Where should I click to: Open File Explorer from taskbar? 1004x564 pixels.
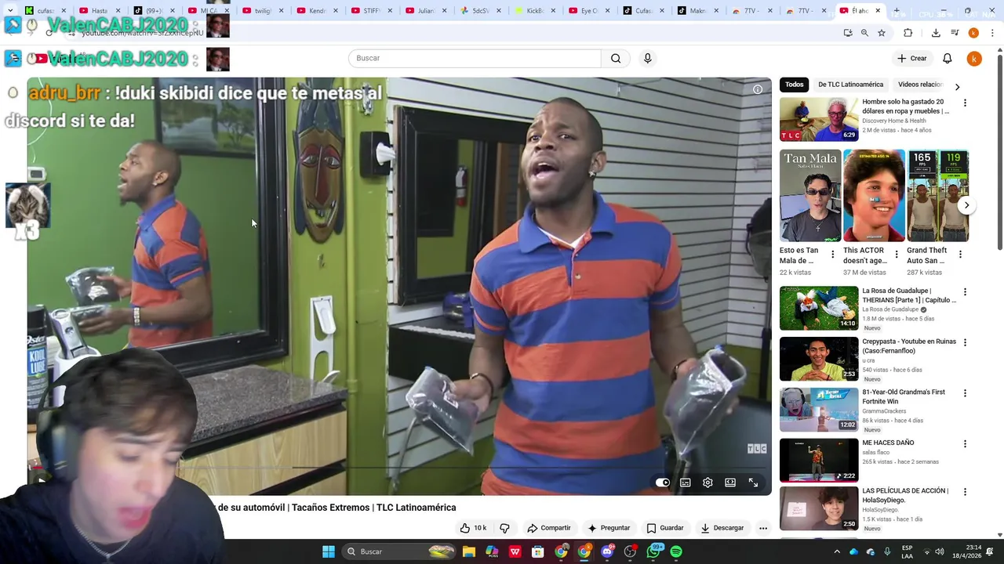469,551
